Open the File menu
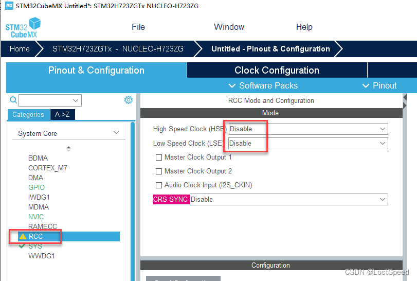The height and width of the screenshot is (281, 417). 138,27
